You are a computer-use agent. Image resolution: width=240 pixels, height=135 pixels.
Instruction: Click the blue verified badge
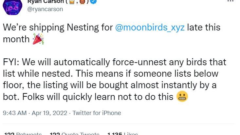point(93,2)
